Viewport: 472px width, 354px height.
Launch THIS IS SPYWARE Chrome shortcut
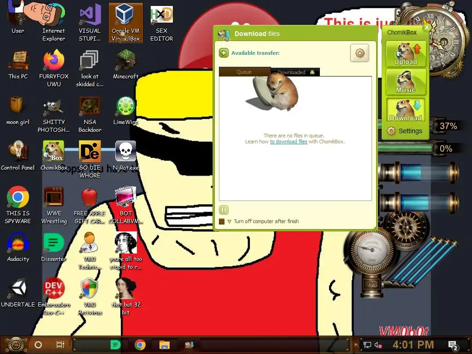click(x=18, y=205)
